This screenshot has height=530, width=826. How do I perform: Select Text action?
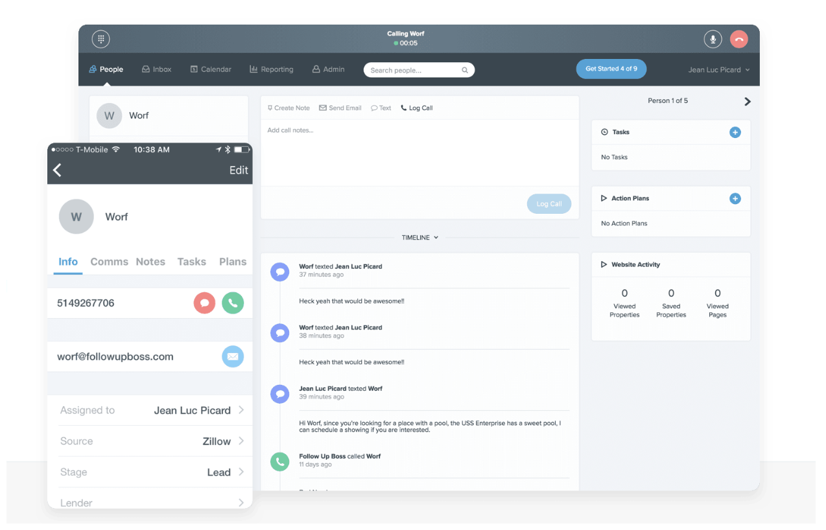pos(381,108)
